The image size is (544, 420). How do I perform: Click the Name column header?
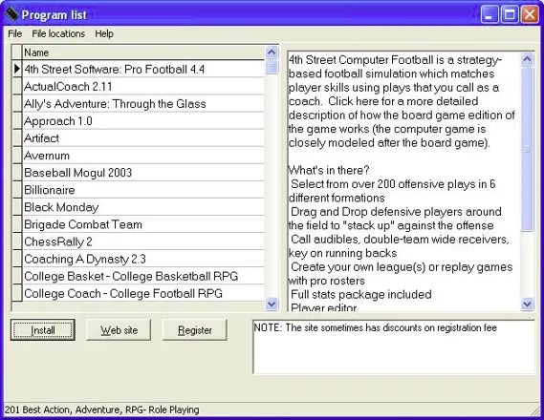[x=143, y=52]
